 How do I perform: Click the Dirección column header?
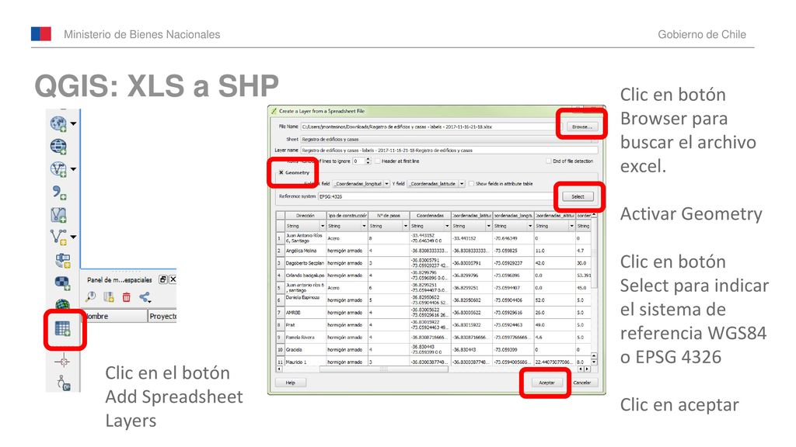coord(305,216)
